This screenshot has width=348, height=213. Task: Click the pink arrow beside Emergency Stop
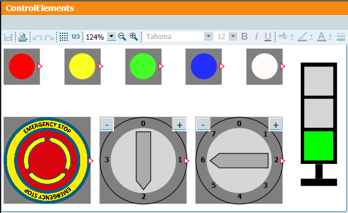(x=91, y=160)
